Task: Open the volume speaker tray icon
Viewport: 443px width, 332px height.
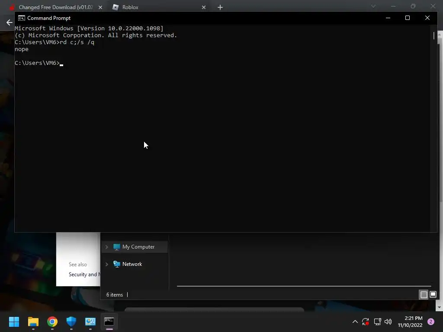Action: click(388, 322)
